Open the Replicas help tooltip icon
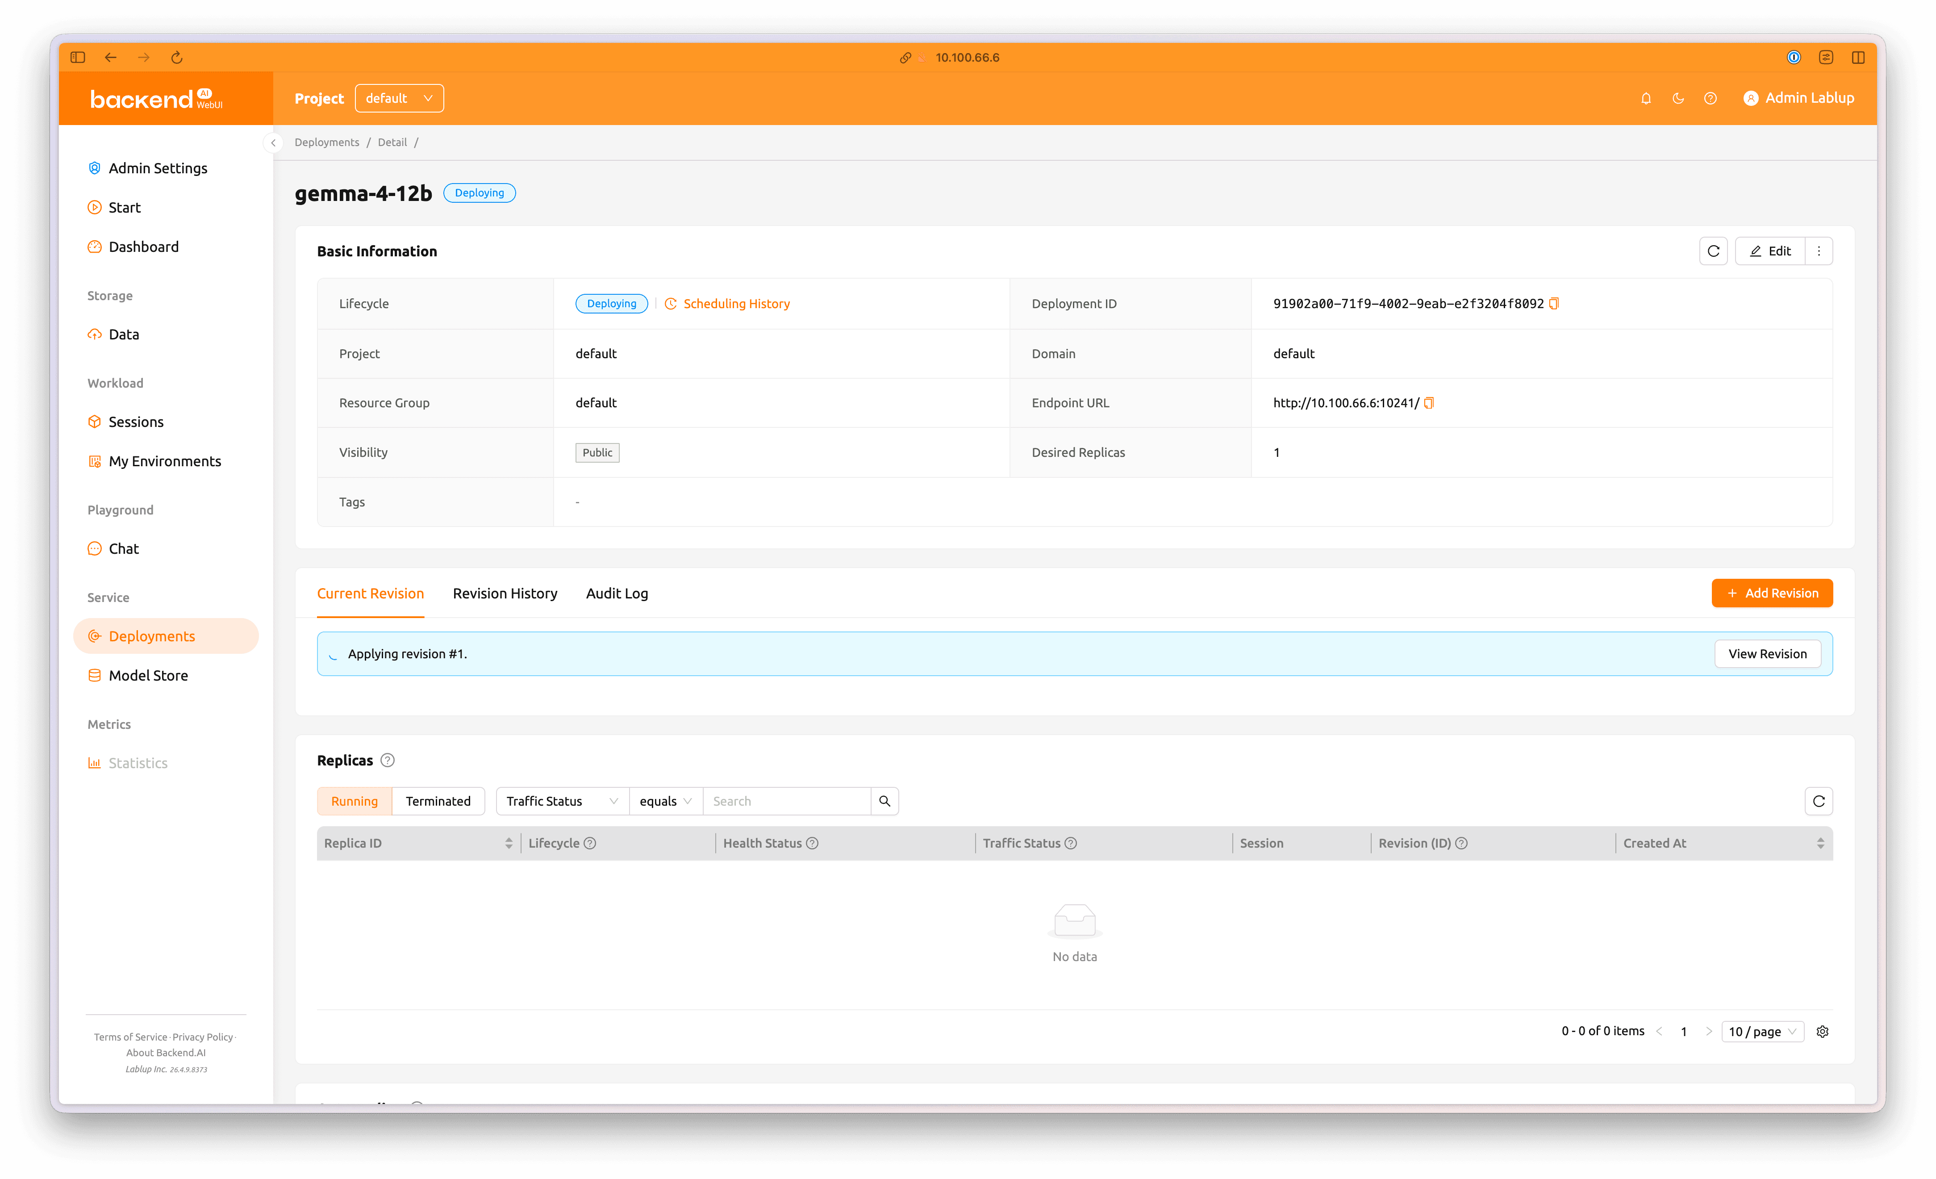This screenshot has height=1179, width=1936. [388, 760]
